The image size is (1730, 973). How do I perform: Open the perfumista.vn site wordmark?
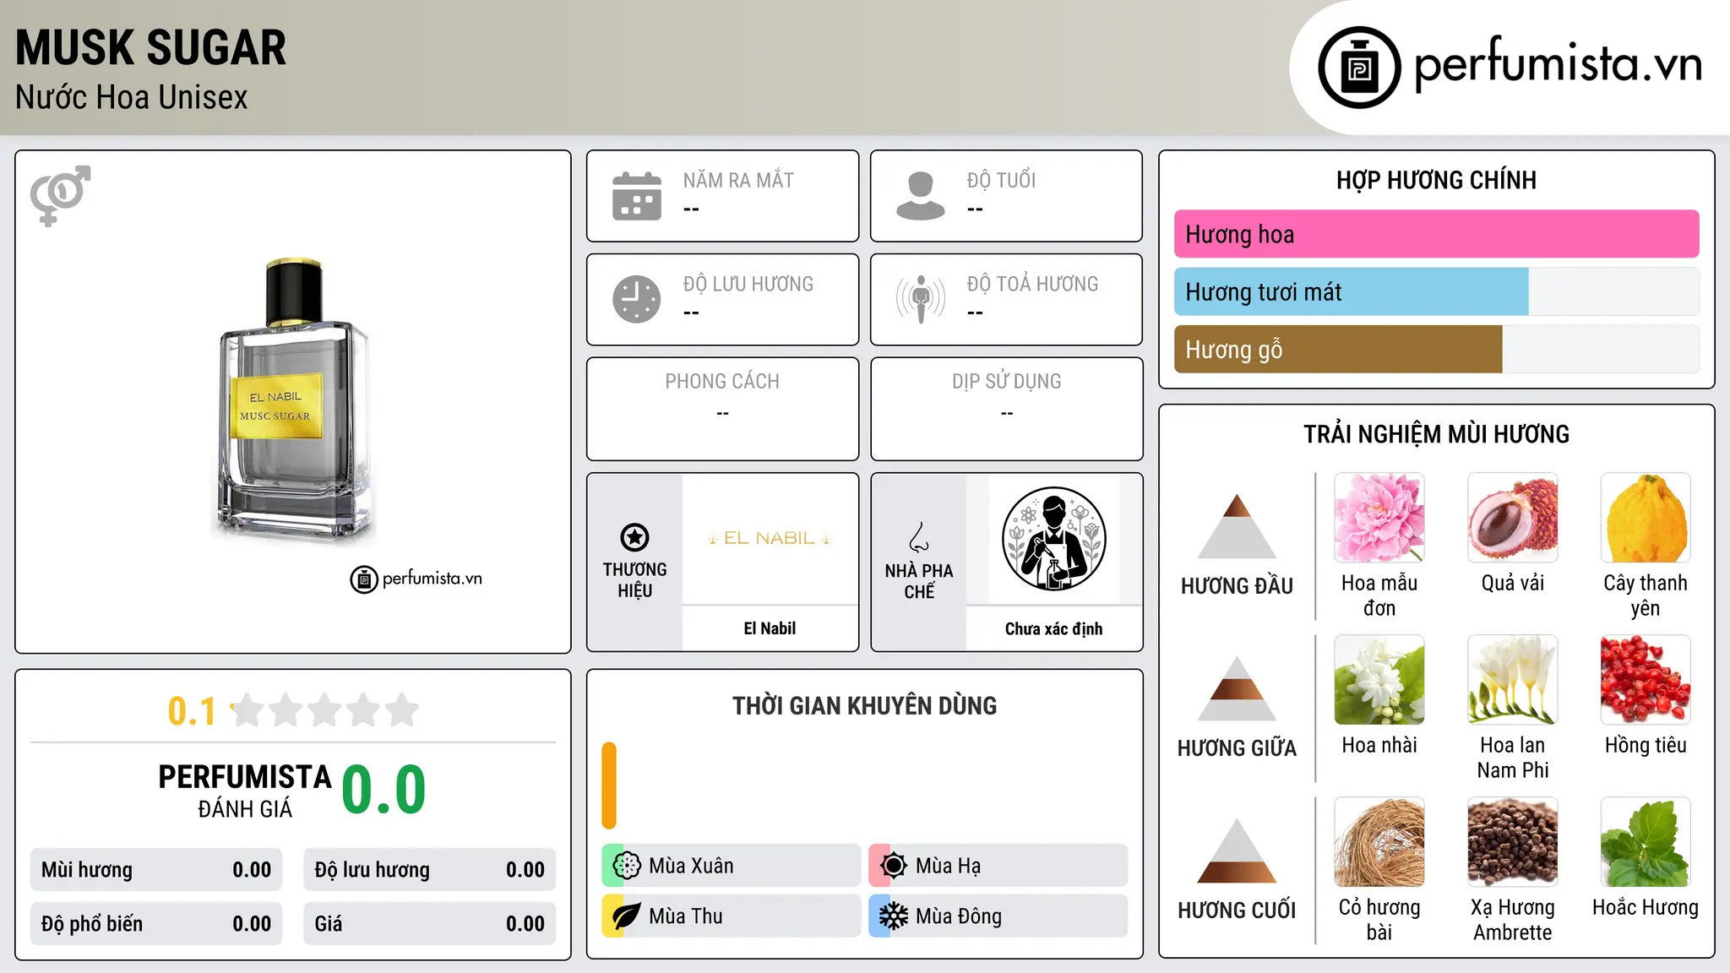tap(1558, 64)
